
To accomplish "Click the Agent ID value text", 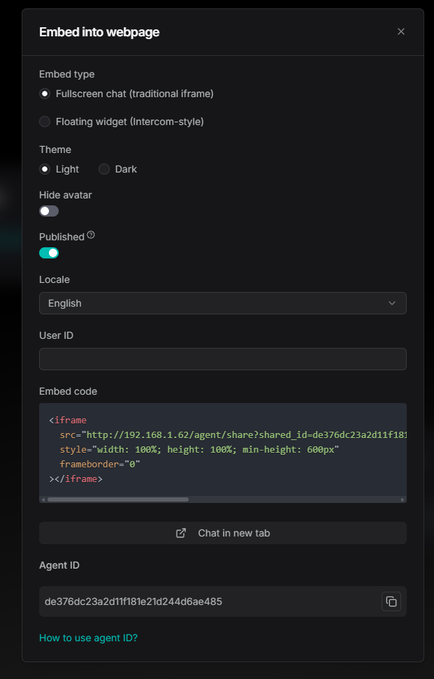I will pyautogui.click(x=133, y=601).
